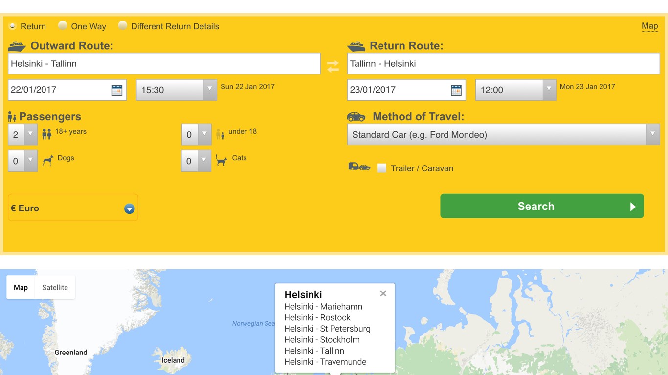Open the return date calendar picker
Image resolution: width=668 pixels, height=375 pixels.
[456, 90]
